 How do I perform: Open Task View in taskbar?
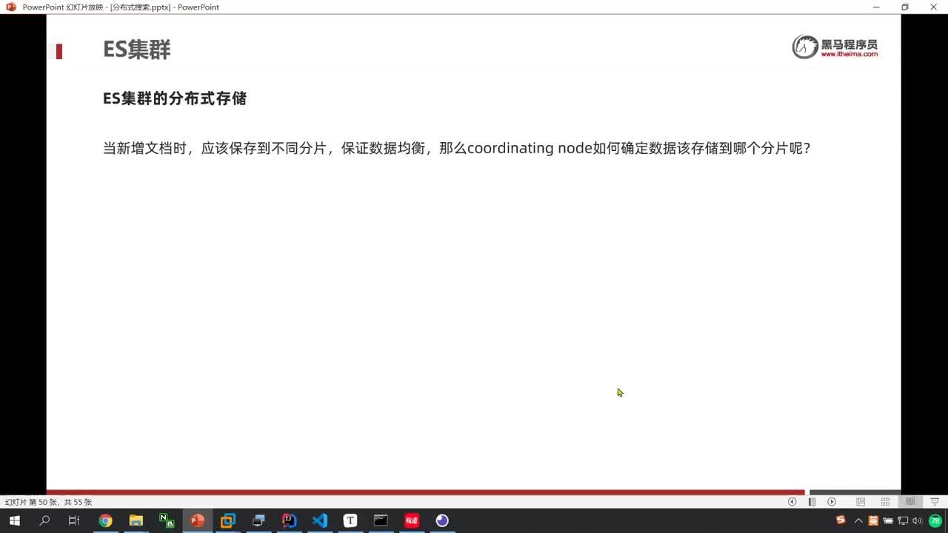point(74,520)
